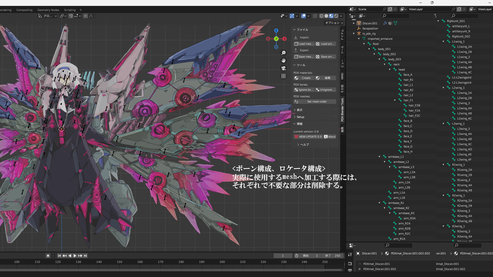Click the Set mesh order button
This screenshot has height=277, width=493.
pyautogui.click(x=315, y=102)
